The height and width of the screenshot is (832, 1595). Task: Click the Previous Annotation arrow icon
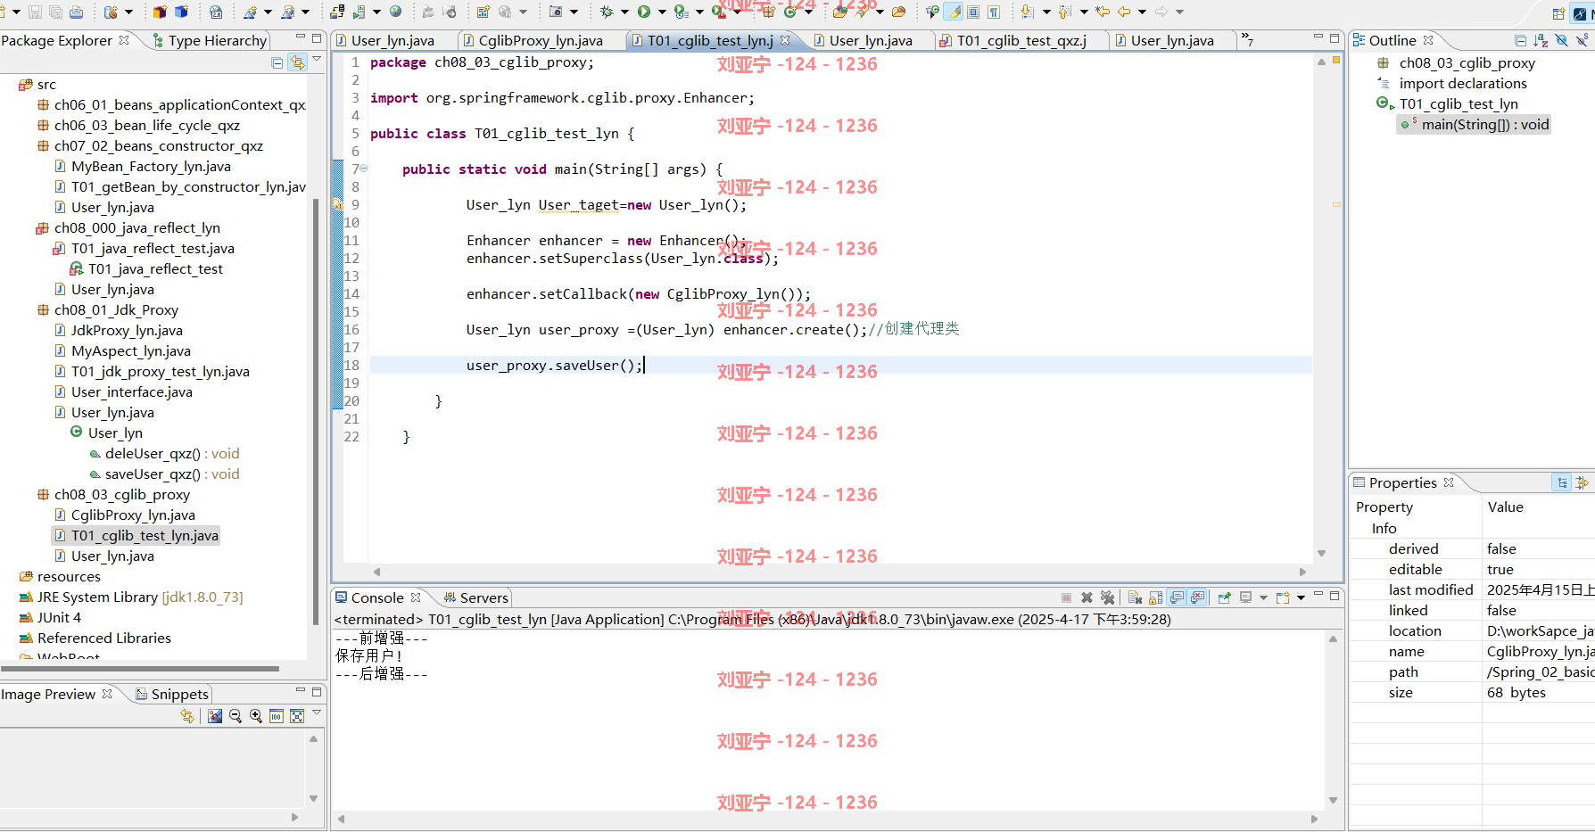click(1064, 12)
